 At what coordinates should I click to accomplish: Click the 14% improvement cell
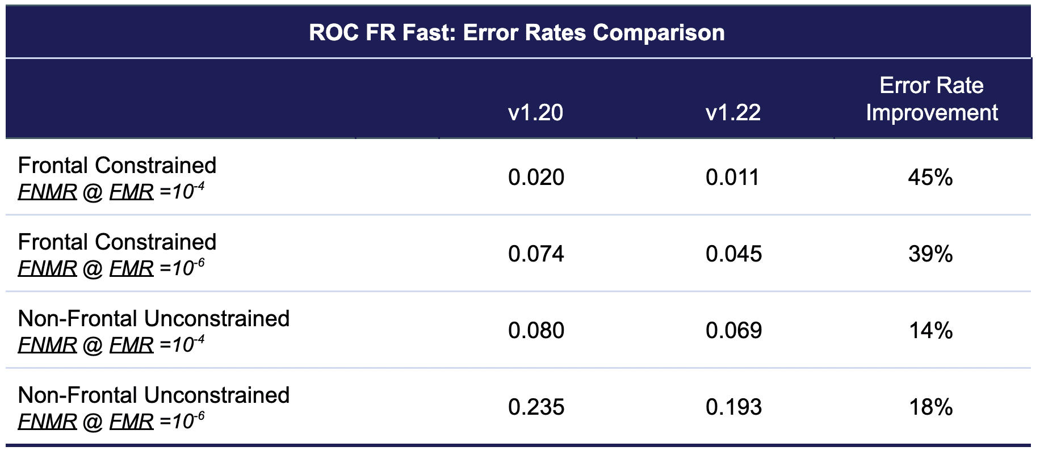click(x=930, y=330)
